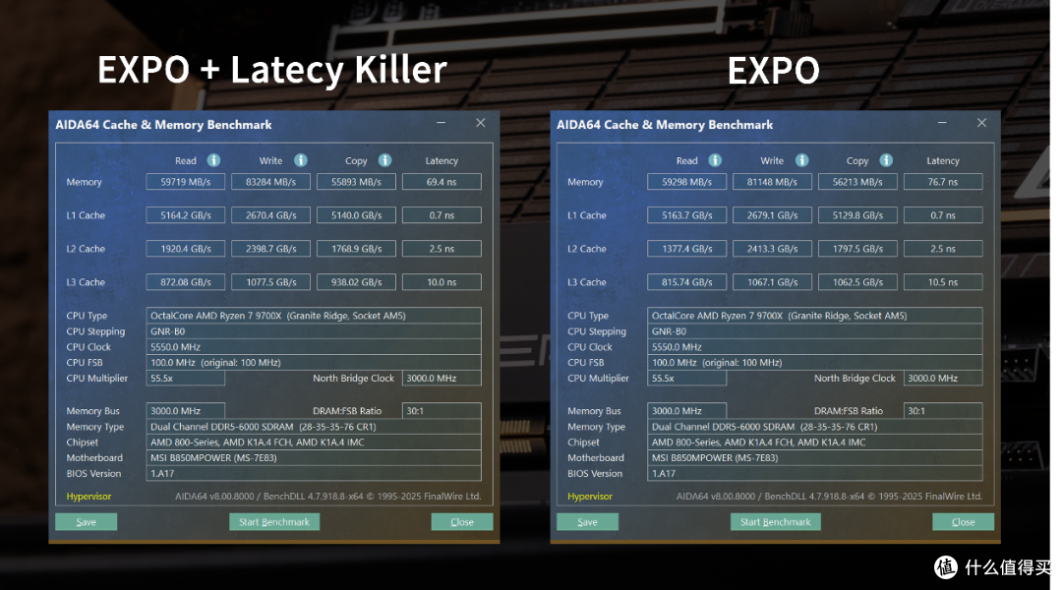Click Save button in left benchmark window

pos(86,521)
